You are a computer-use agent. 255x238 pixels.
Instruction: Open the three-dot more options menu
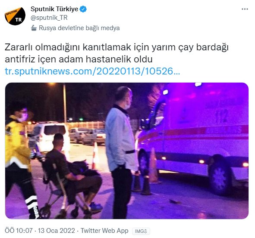[x=245, y=9]
